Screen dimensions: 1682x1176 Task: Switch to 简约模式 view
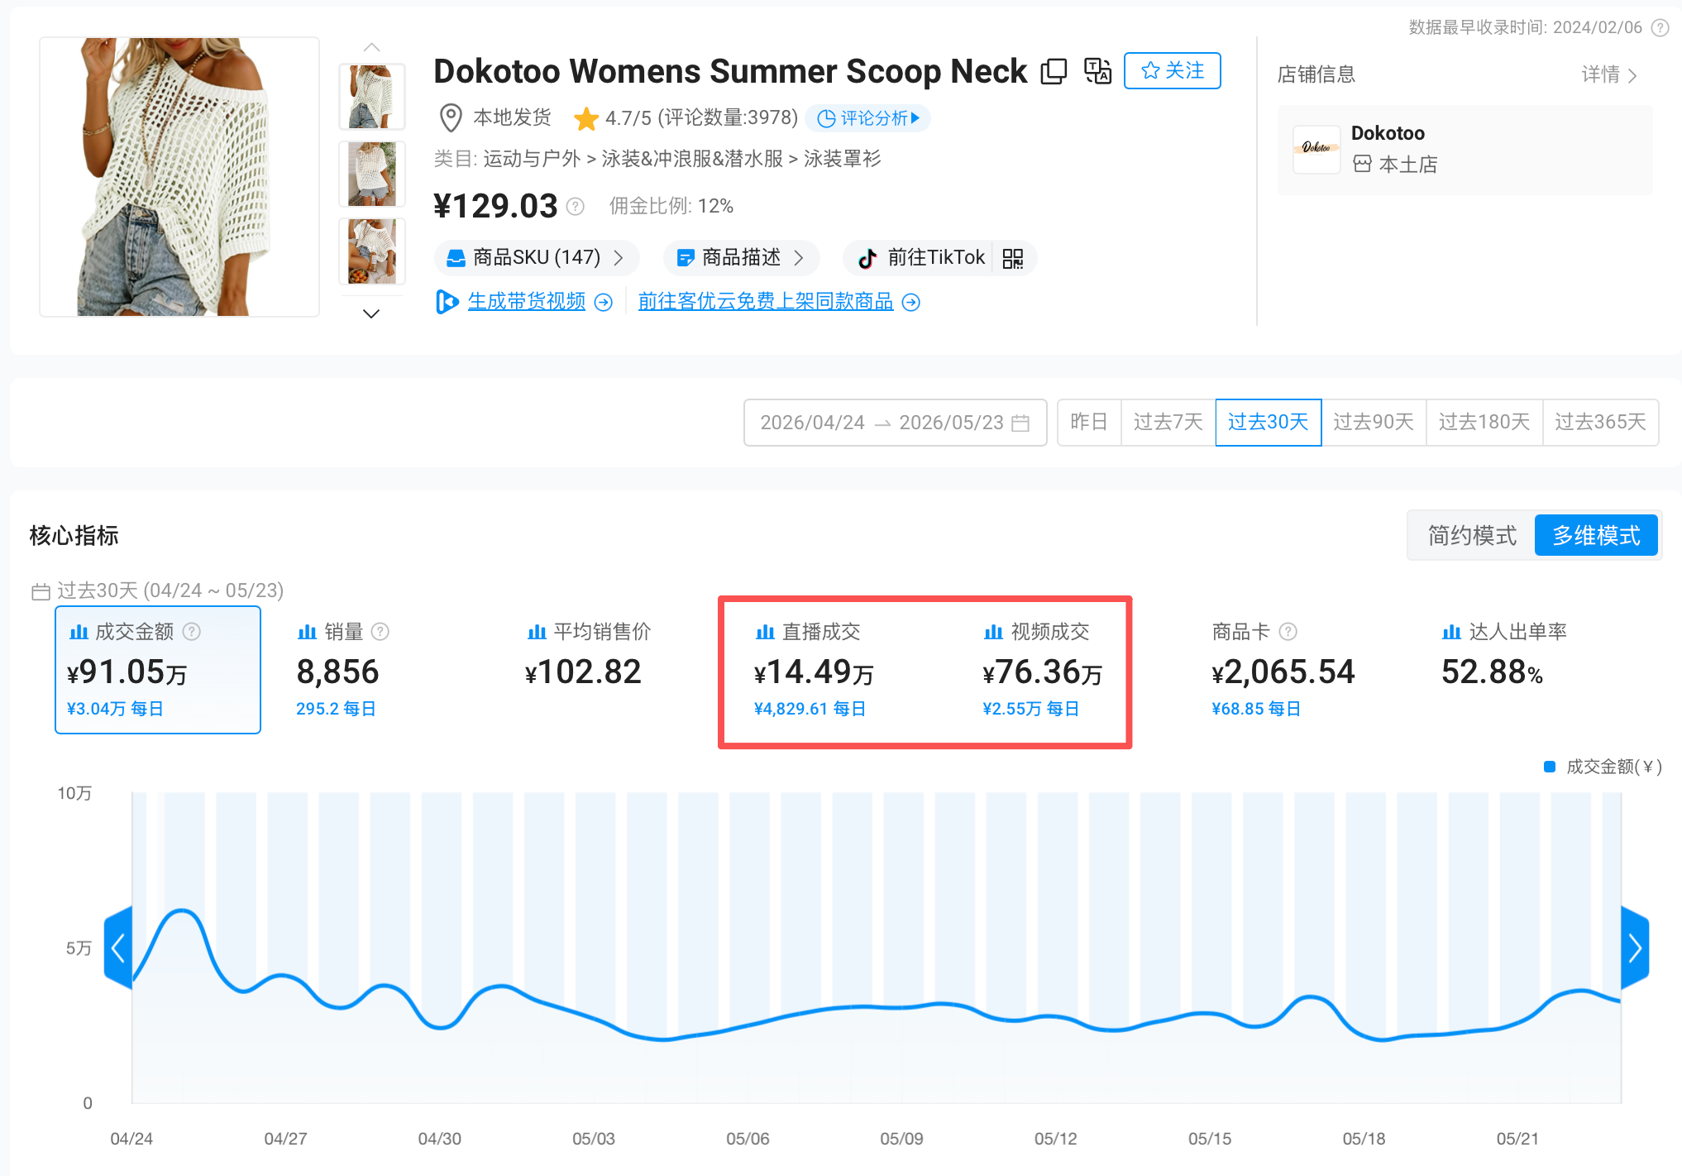click(1472, 536)
